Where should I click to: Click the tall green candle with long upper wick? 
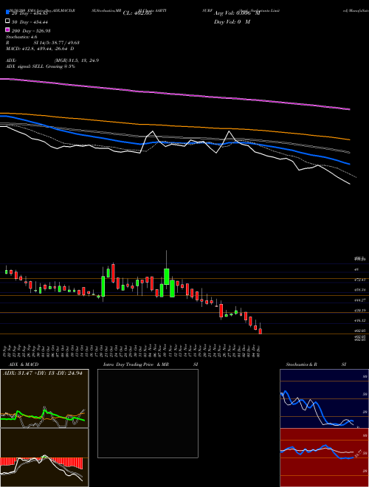point(167,277)
